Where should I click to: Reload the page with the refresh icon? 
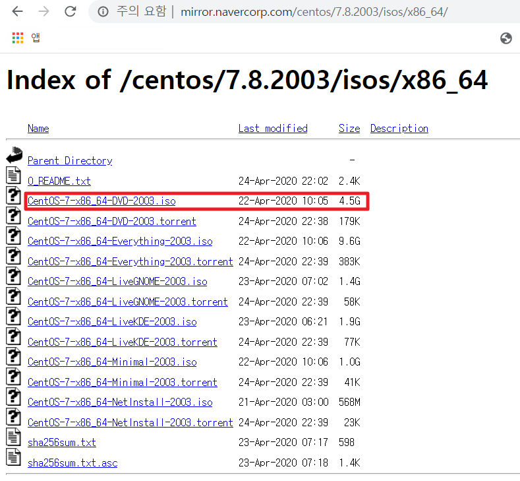(71, 12)
